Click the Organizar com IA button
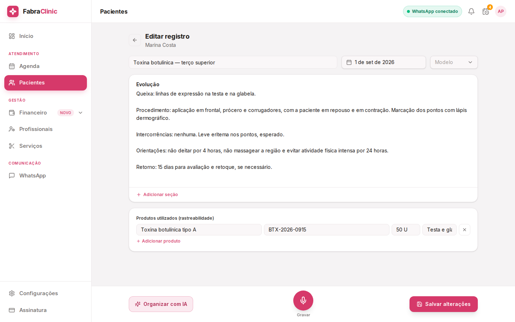The height and width of the screenshot is (322, 515). coord(161,304)
